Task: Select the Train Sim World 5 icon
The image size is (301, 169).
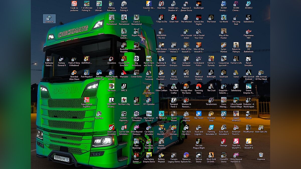Action: 236,144
